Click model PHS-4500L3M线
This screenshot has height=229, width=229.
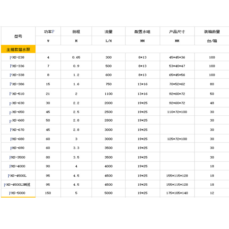(x=17, y=185)
